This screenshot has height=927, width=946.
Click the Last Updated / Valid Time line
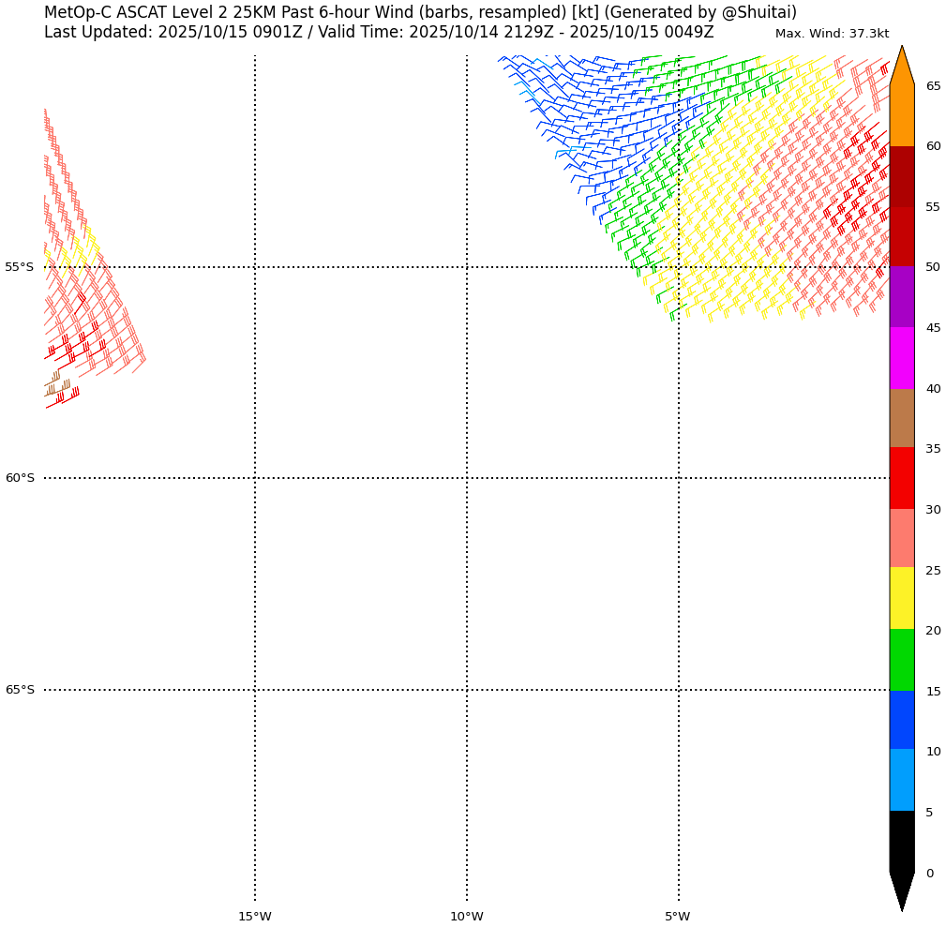coord(379,33)
